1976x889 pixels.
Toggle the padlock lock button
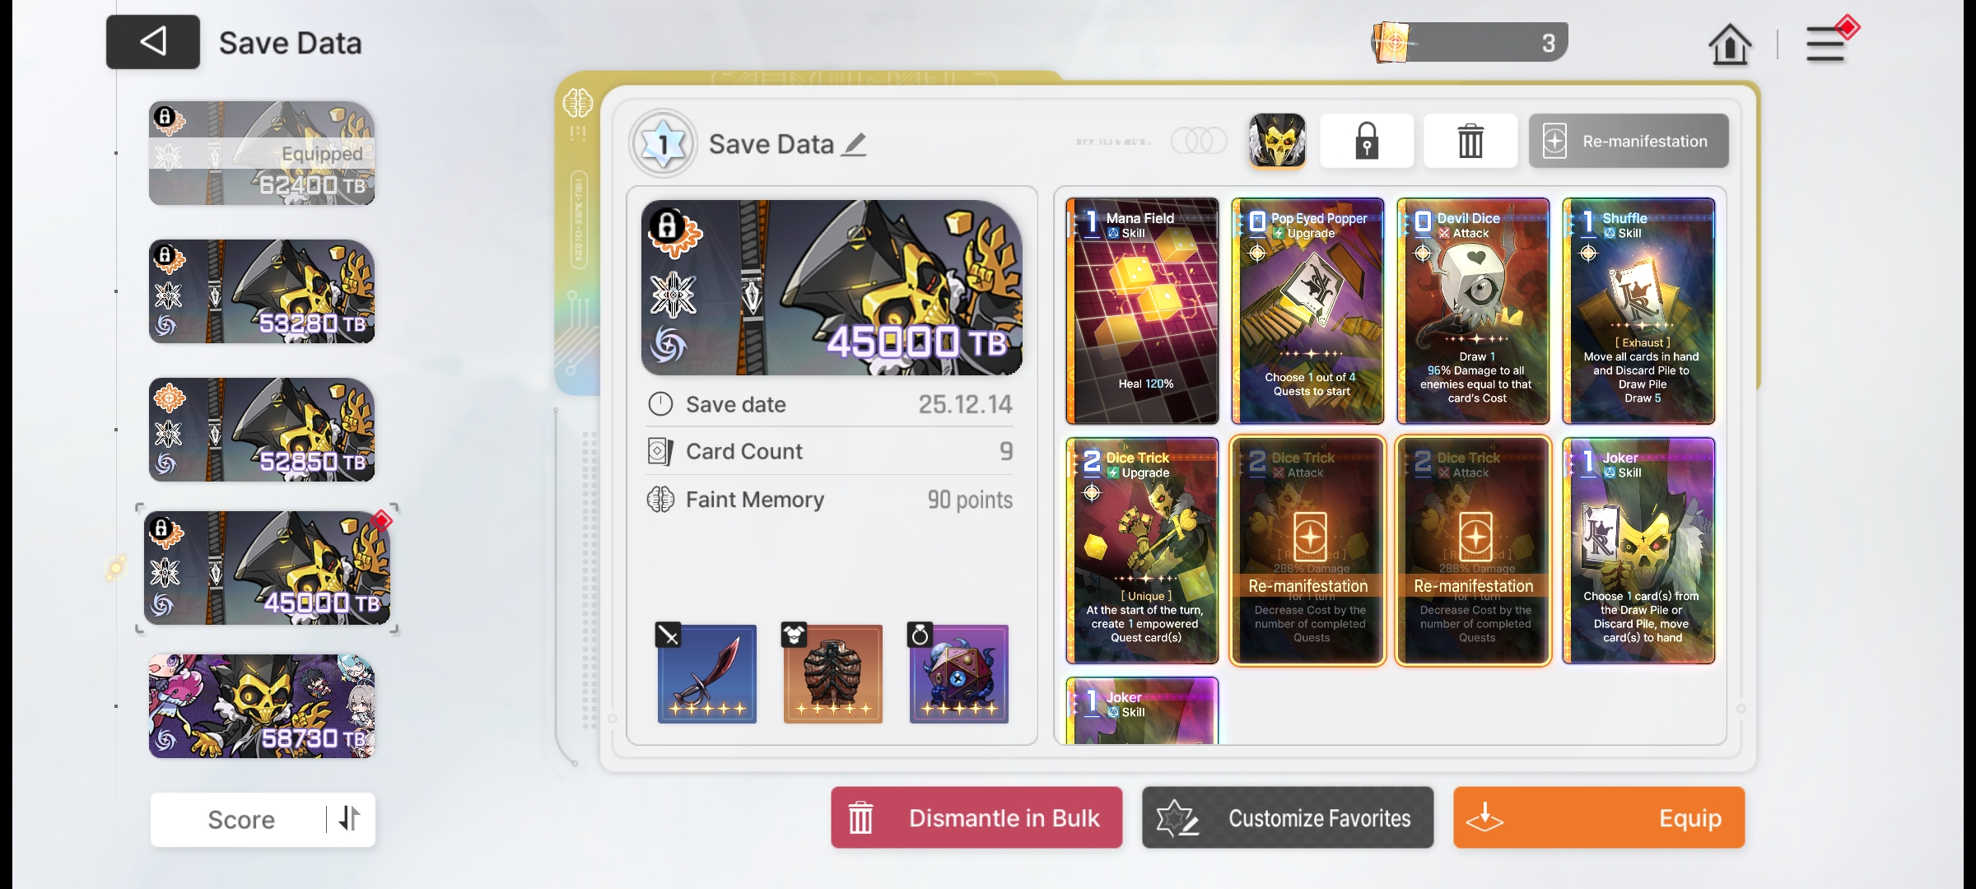point(1367,141)
